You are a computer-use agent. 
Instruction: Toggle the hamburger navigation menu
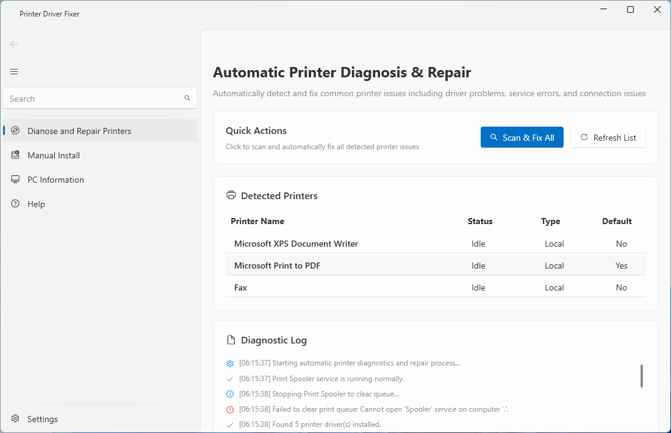14,72
